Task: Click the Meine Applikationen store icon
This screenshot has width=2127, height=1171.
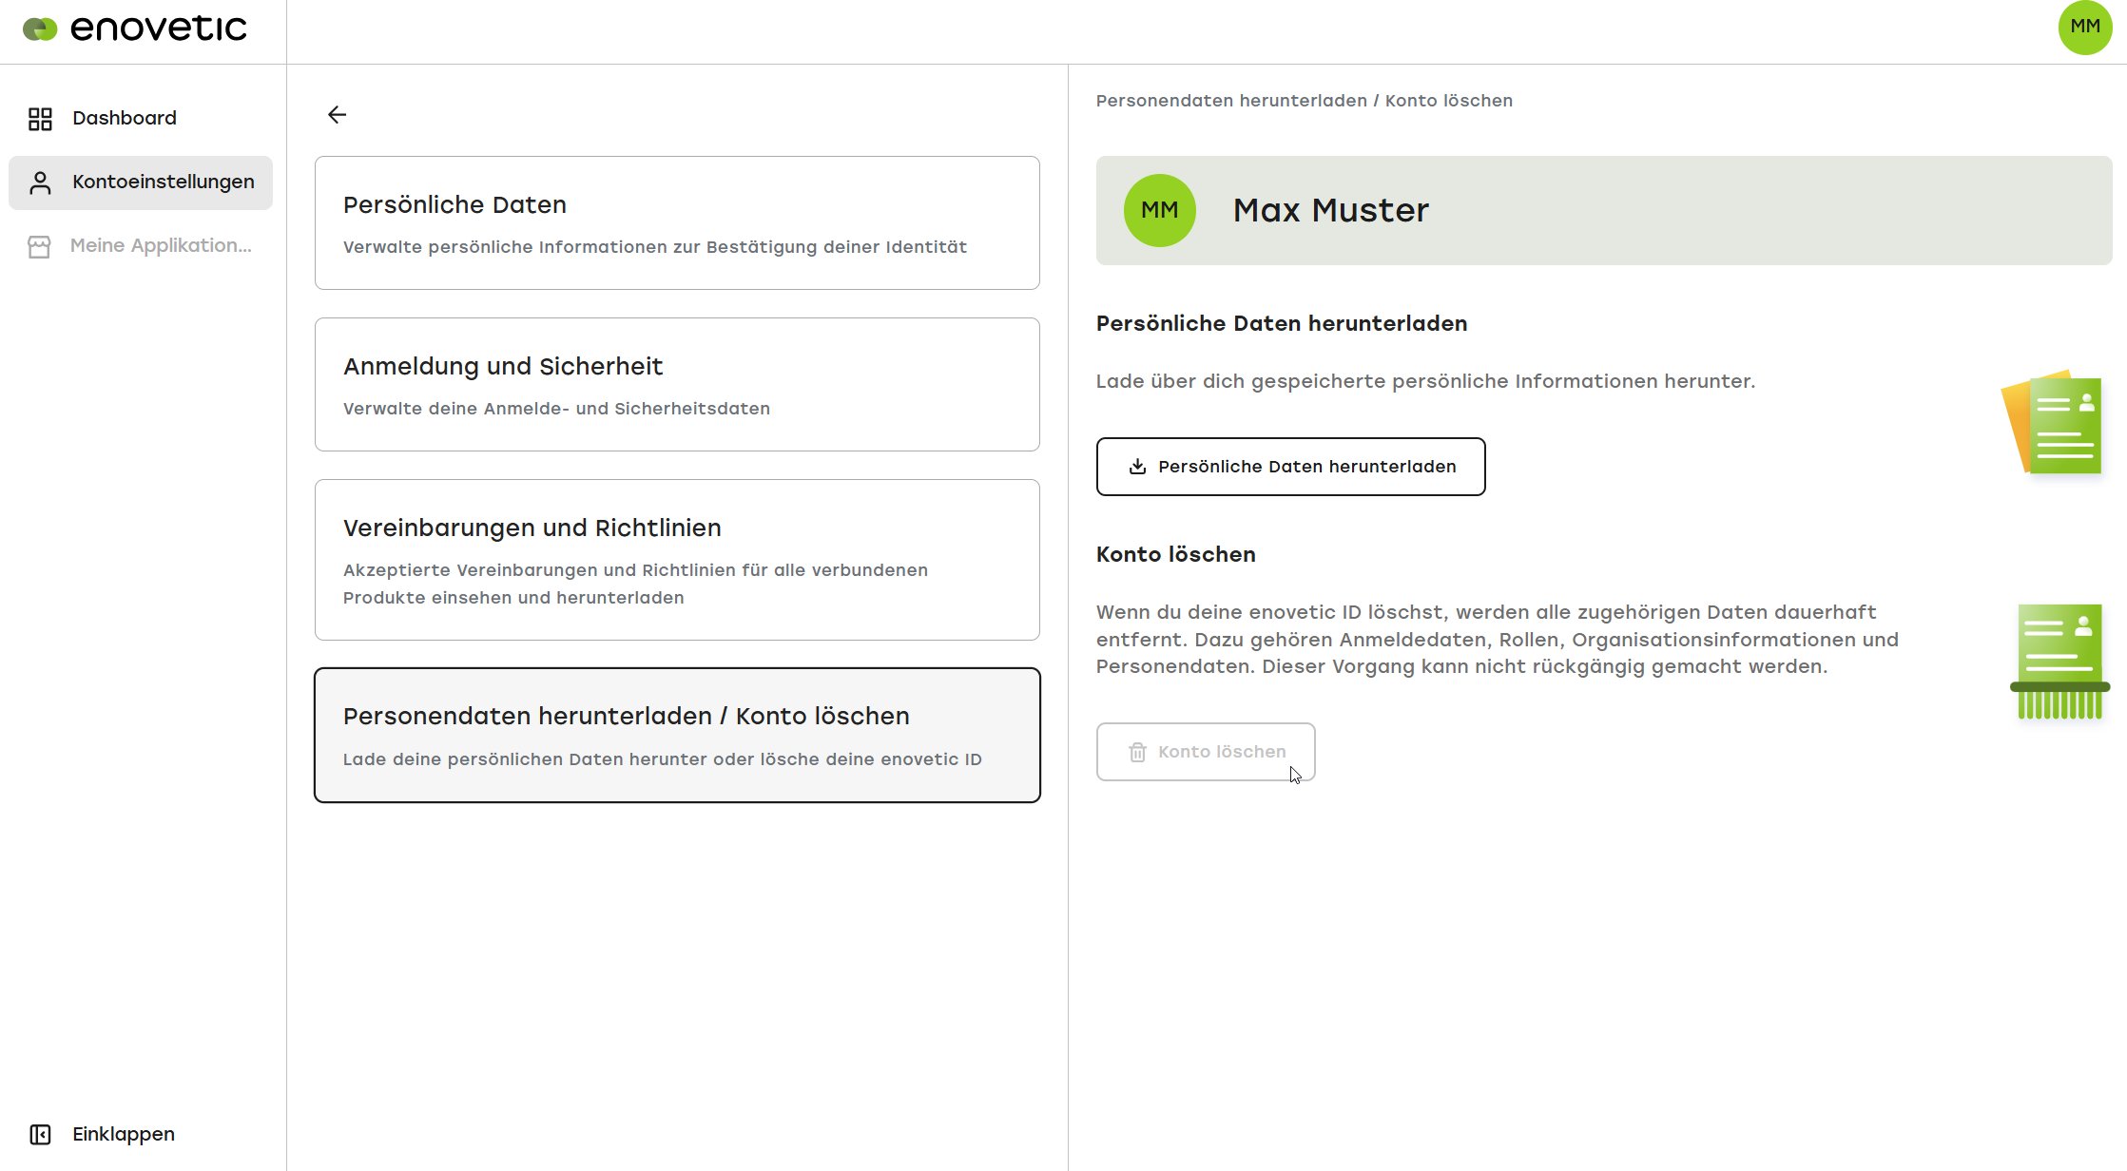Action: click(x=39, y=247)
